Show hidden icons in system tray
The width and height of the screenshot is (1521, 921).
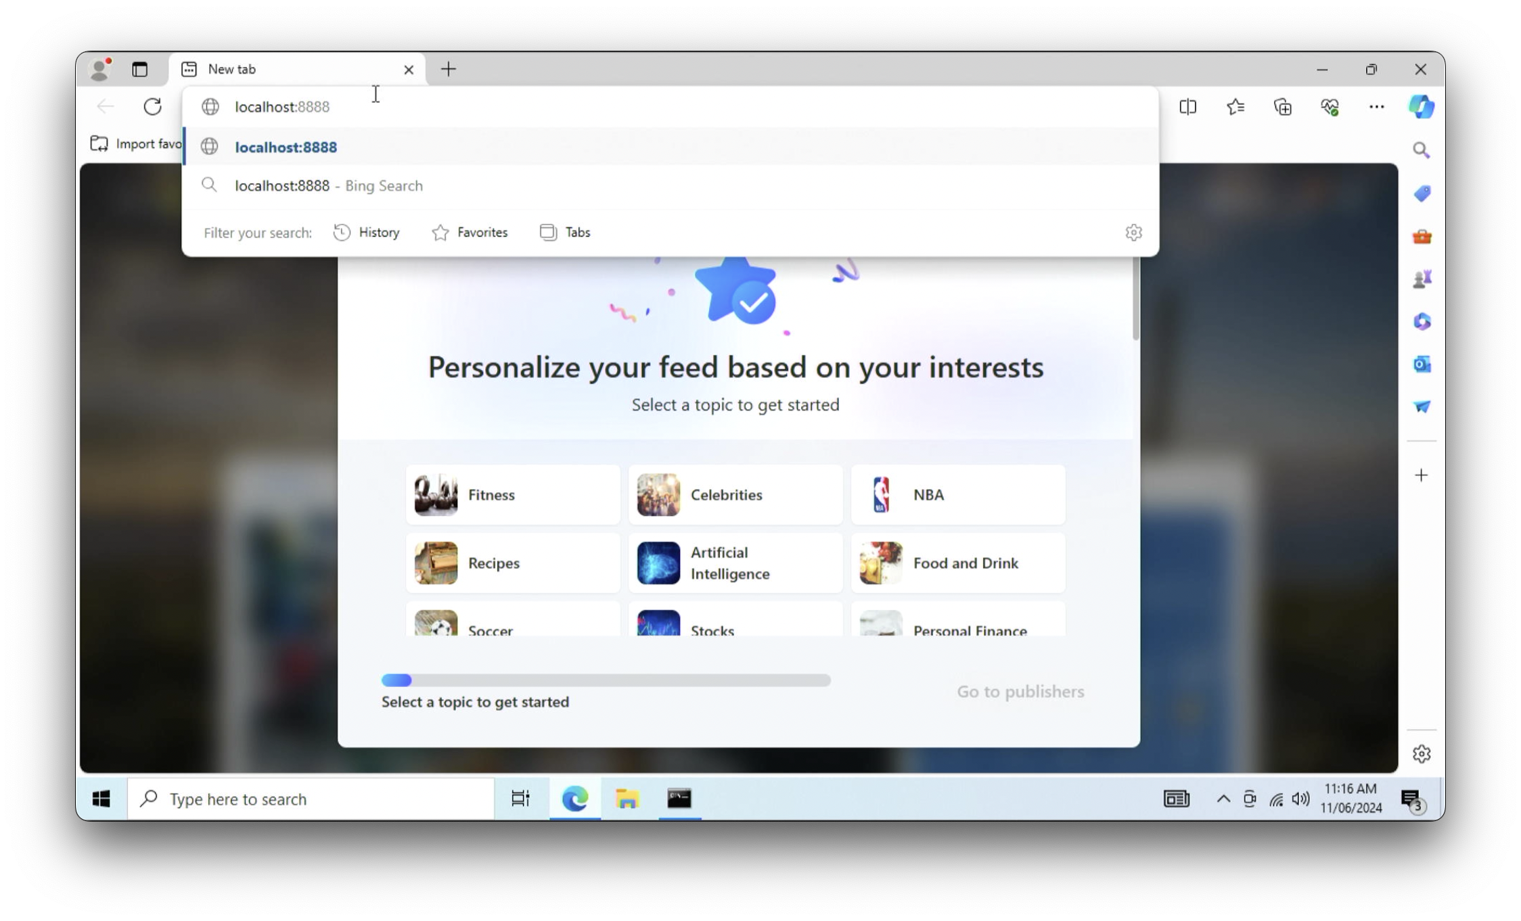tap(1223, 799)
